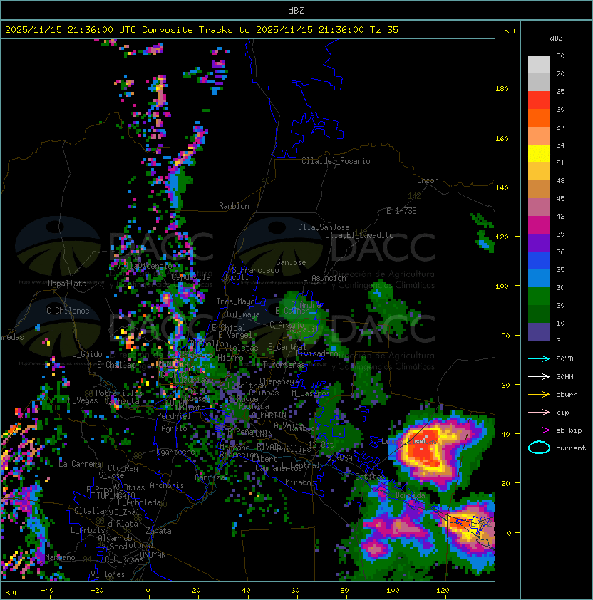
Task: Click the 'Ramblon' place label
Action: click(234, 206)
